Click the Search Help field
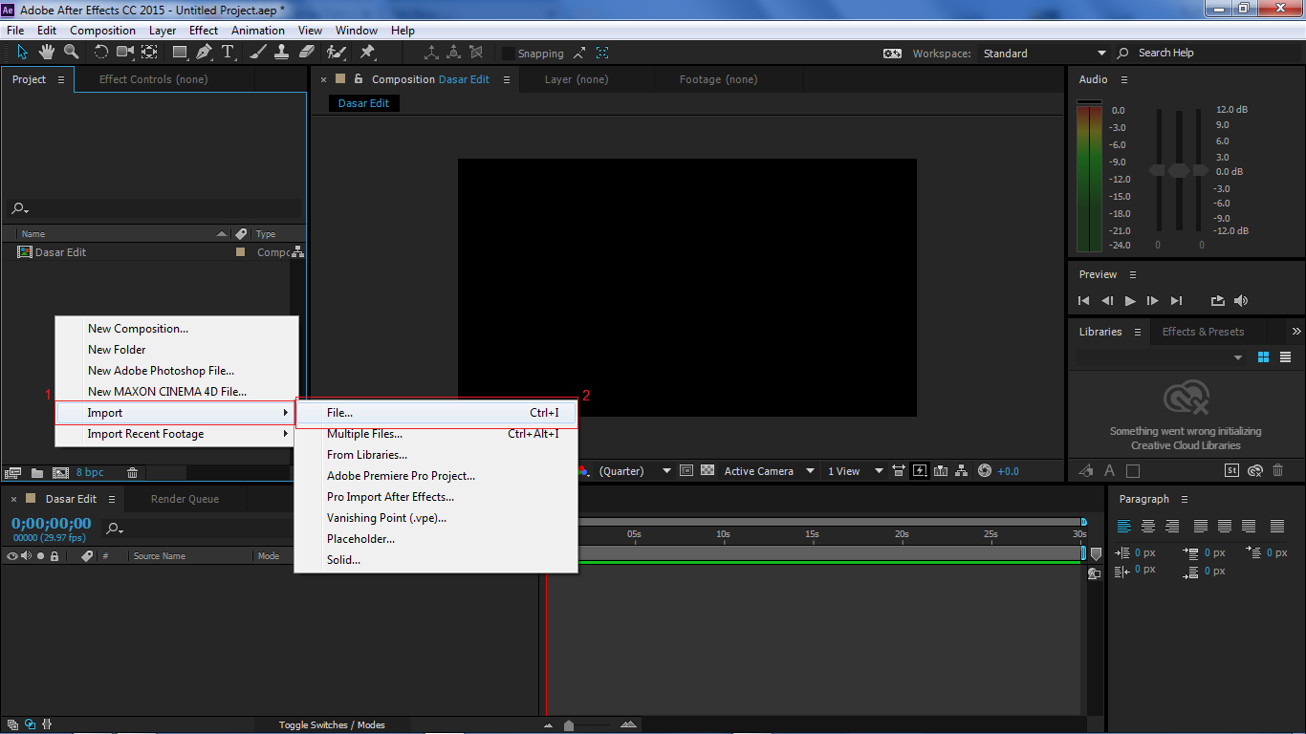The width and height of the screenshot is (1306, 734). [1210, 53]
